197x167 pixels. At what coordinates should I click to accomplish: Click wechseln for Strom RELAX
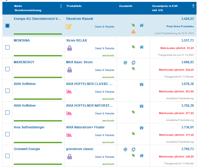click(x=108, y=56)
